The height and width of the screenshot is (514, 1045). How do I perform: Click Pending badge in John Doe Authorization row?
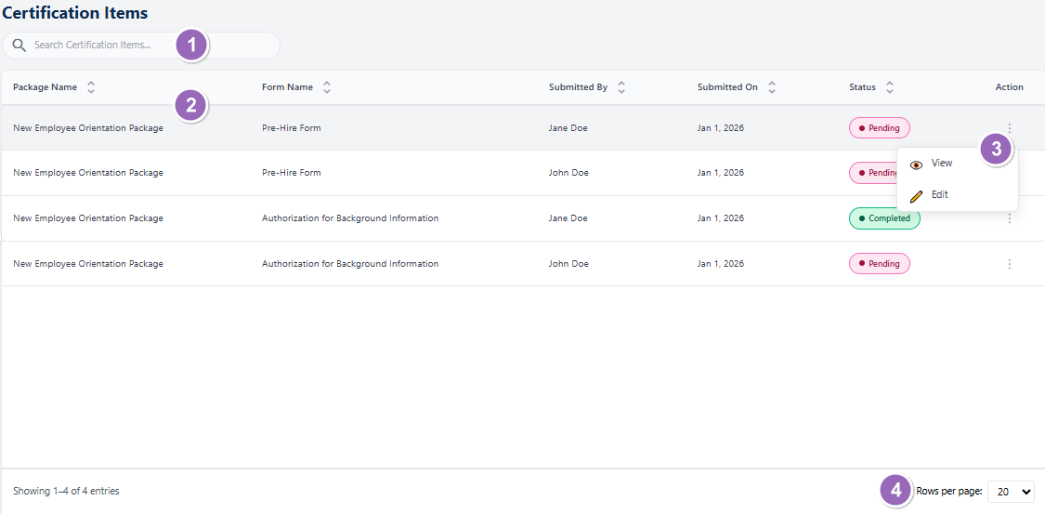[x=879, y=264]
